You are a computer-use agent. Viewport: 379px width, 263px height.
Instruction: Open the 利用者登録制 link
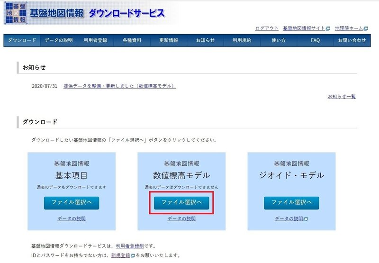click(130, 246)
